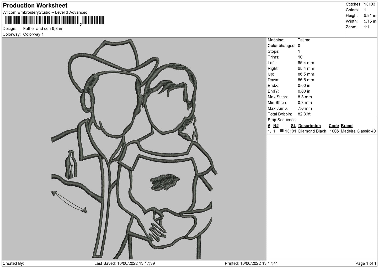
Task: Click the 'Down:' label
Action: (x=273, y=80)
